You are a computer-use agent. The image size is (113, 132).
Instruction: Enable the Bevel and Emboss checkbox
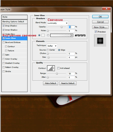click(x=4, y=42)
